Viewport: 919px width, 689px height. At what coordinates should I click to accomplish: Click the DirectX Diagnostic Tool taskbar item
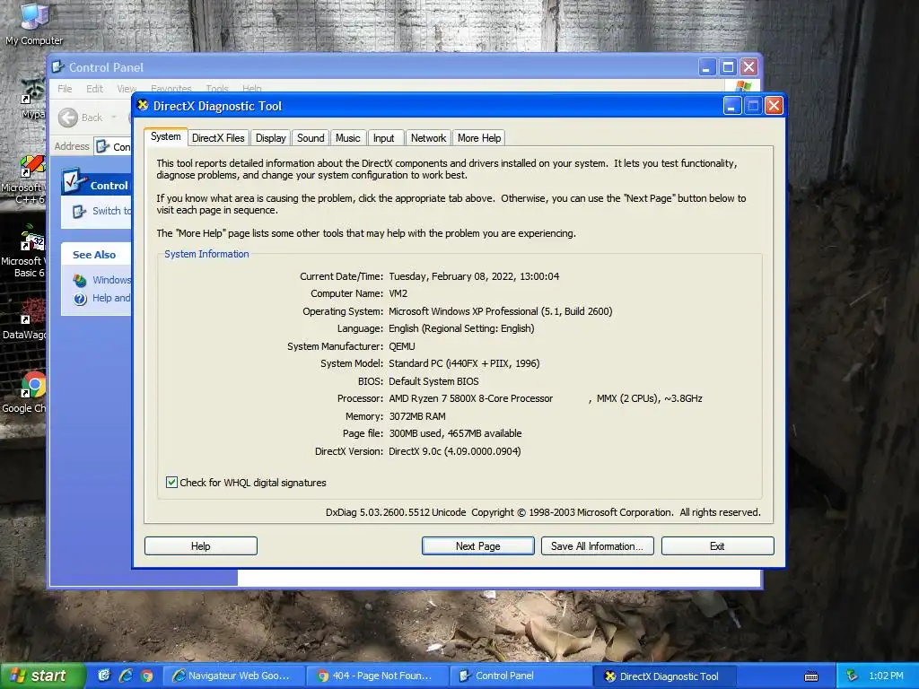pyautogui.click(x=665, y=676)
